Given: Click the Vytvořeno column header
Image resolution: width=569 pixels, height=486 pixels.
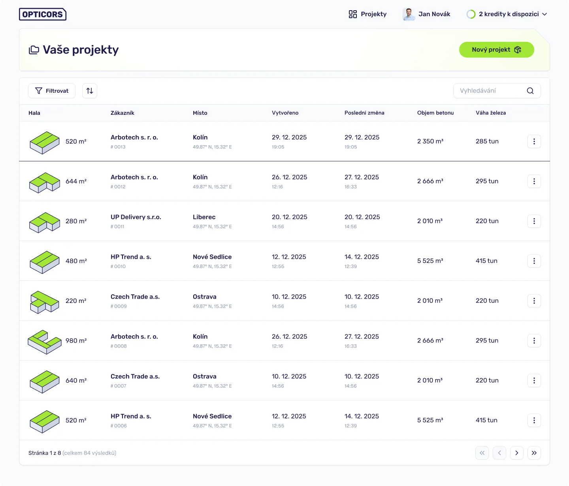Looking at the screenshot, I should (x=285, y=113).
